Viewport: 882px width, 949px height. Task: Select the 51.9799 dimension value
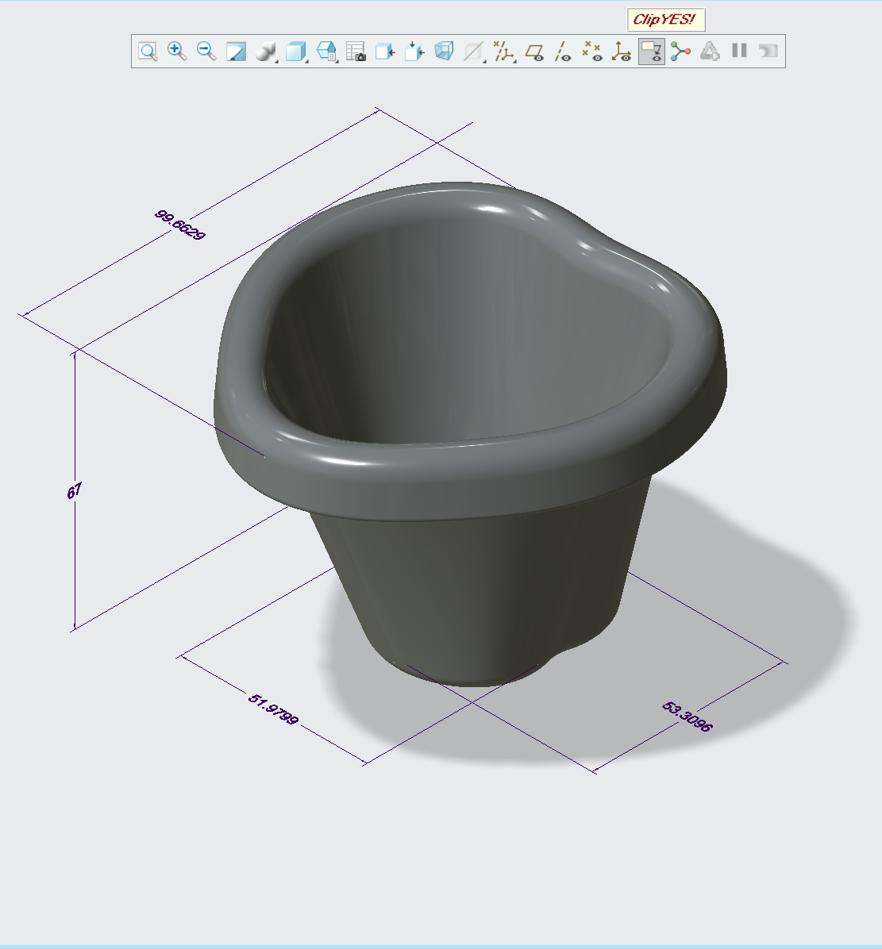tap(273, 709)
